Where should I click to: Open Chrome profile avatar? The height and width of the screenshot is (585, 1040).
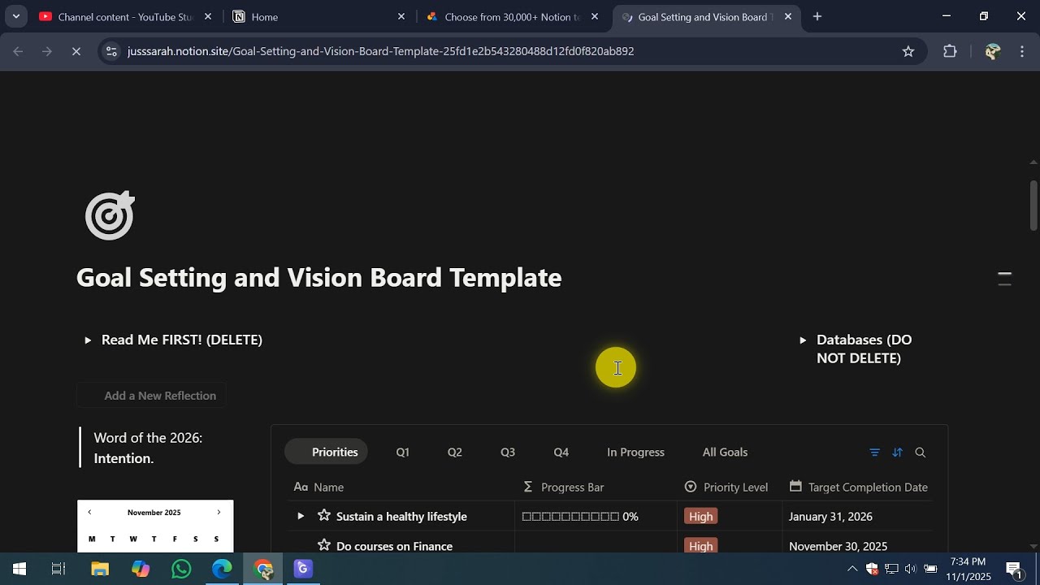[992, 51]
